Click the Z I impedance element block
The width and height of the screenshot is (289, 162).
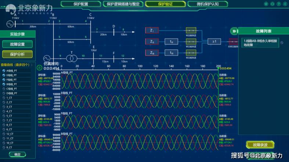[x=152, y=30]
